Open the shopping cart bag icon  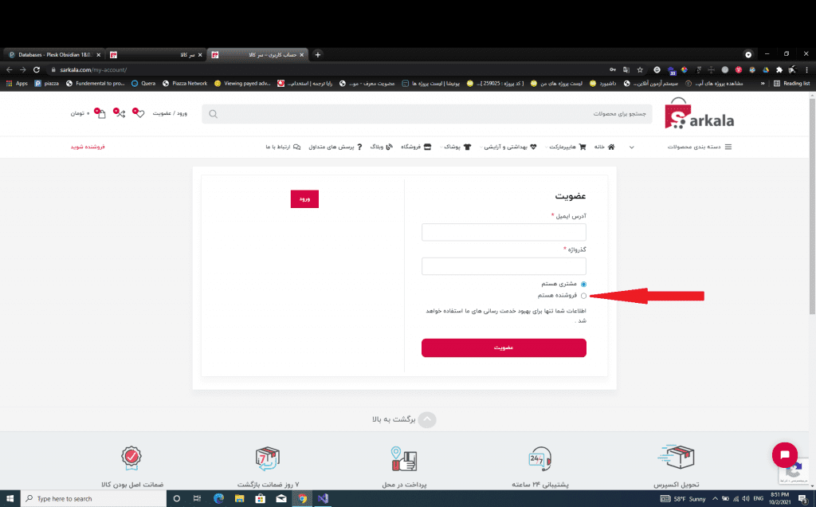point(101,114)
